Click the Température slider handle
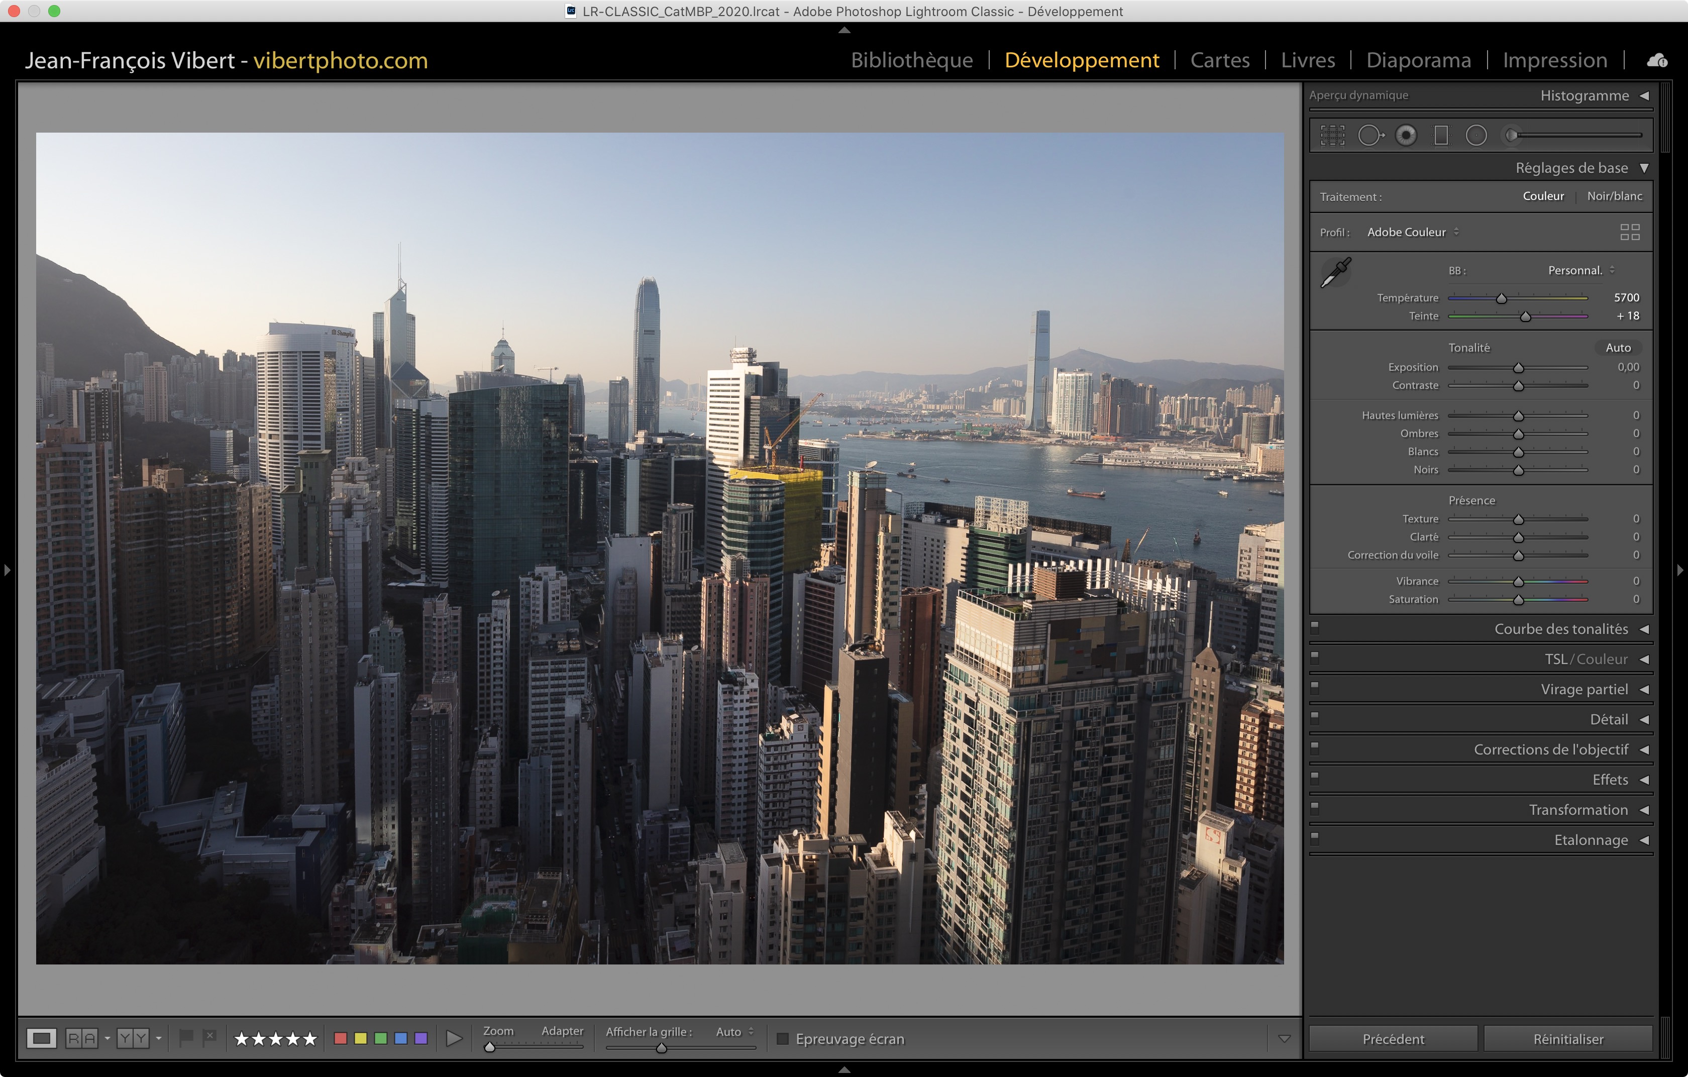The image size is (1688, 1077). tap(1502, 298)
